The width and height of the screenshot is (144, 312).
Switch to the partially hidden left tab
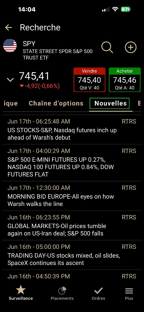(10, 103)
